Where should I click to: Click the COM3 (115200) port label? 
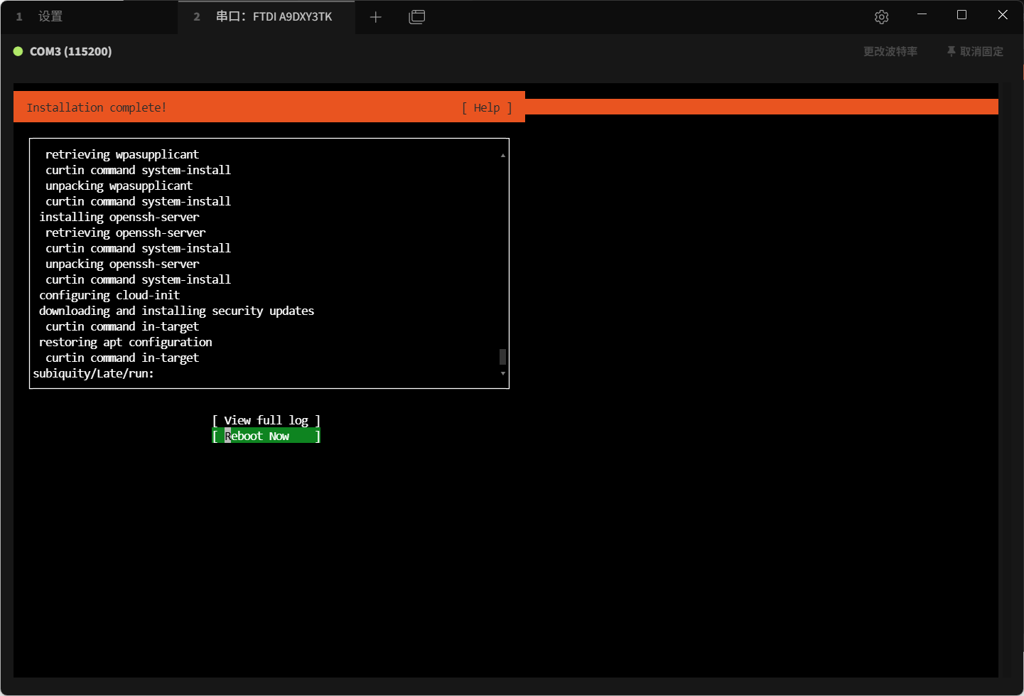tap(70, 51)
